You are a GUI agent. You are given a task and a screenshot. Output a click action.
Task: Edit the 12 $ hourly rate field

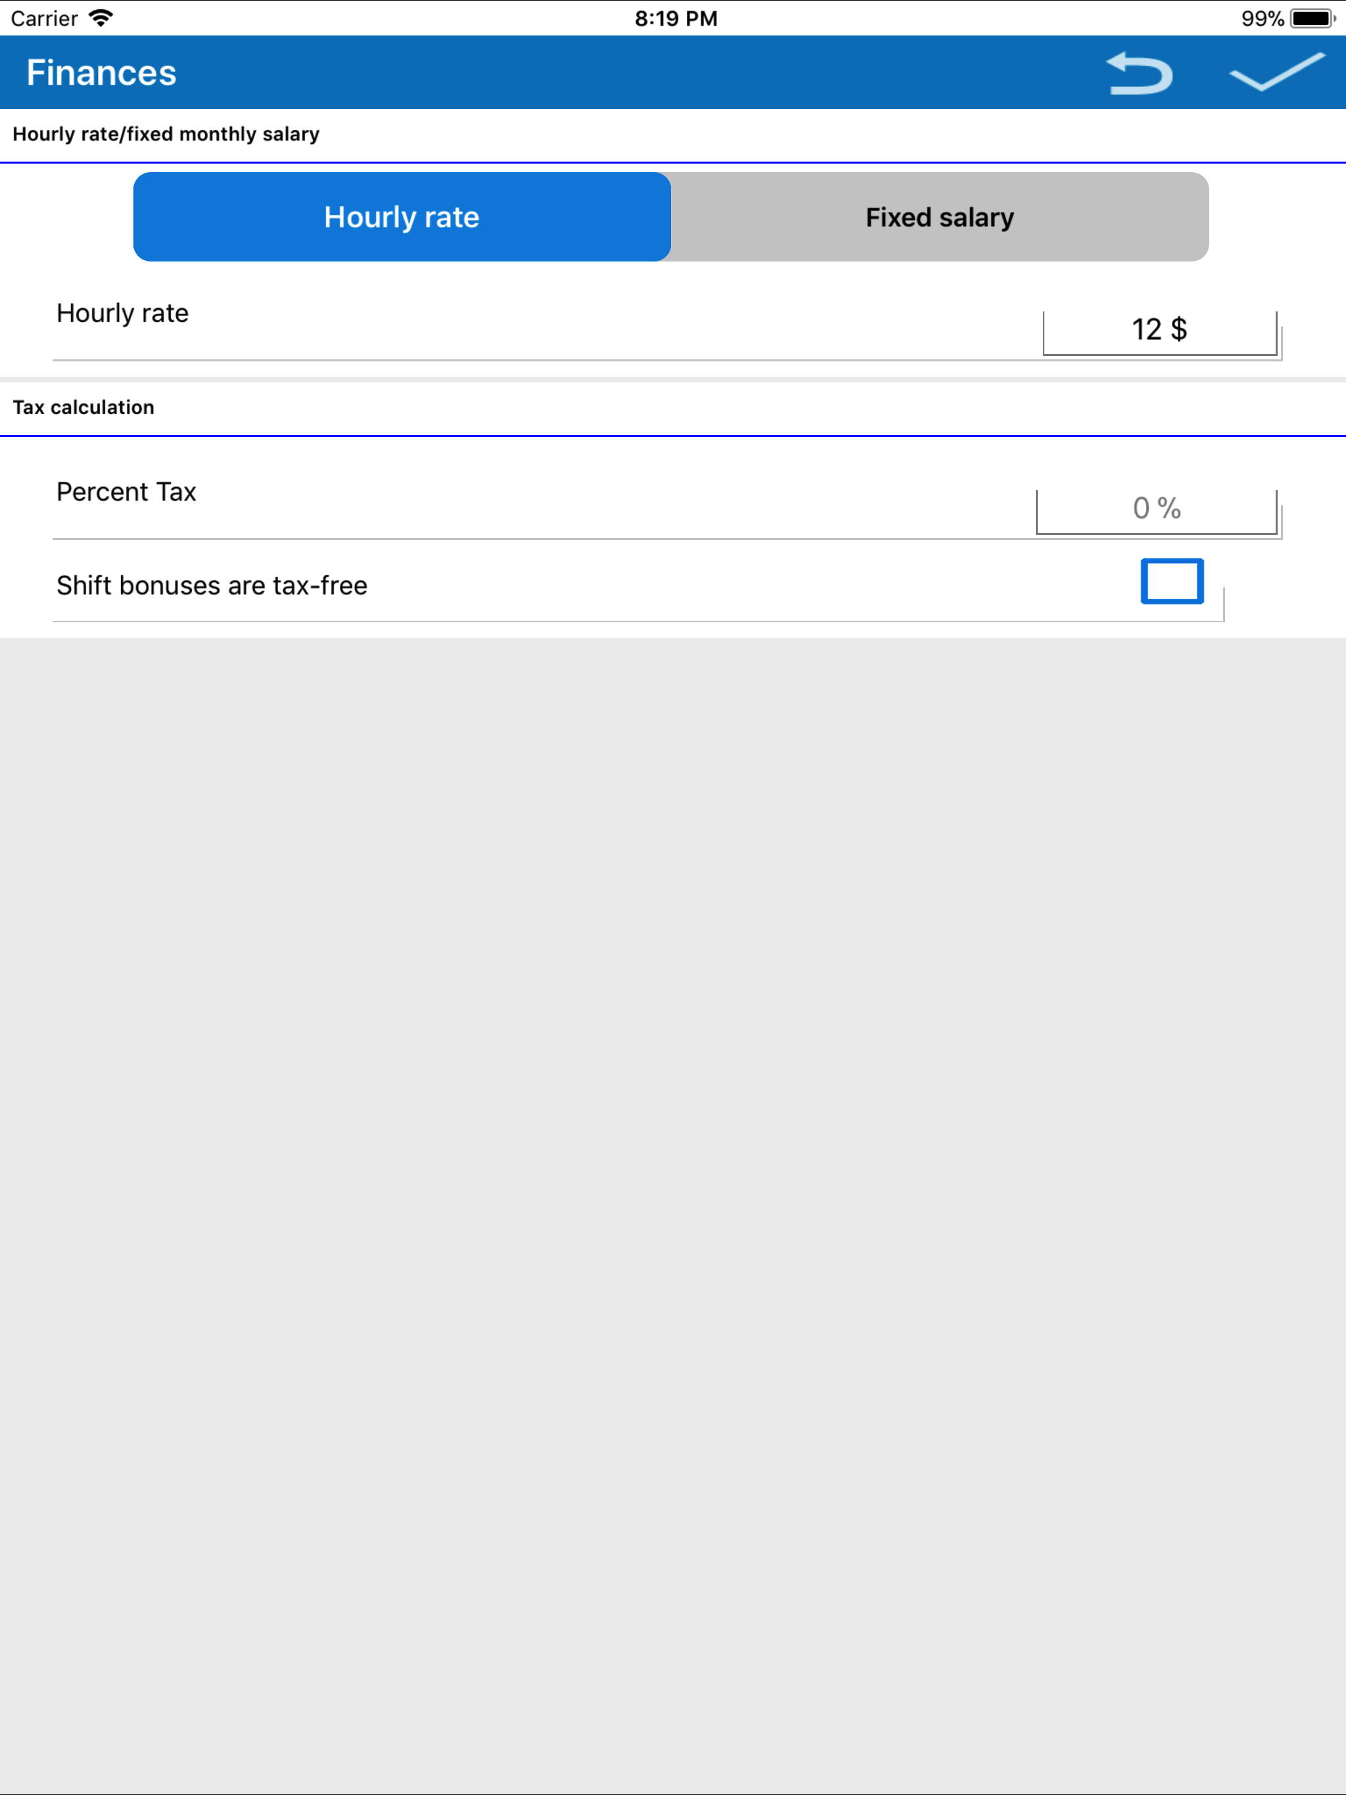pos(1159,332)
